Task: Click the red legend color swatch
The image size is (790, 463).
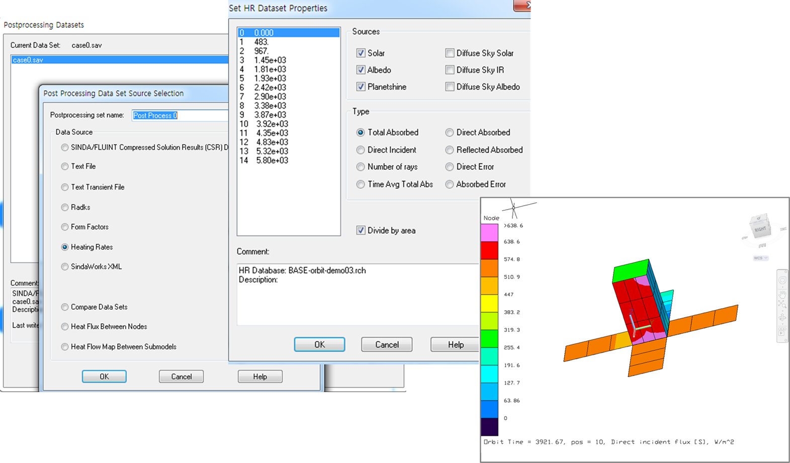Action: click(x=489, y=250)
